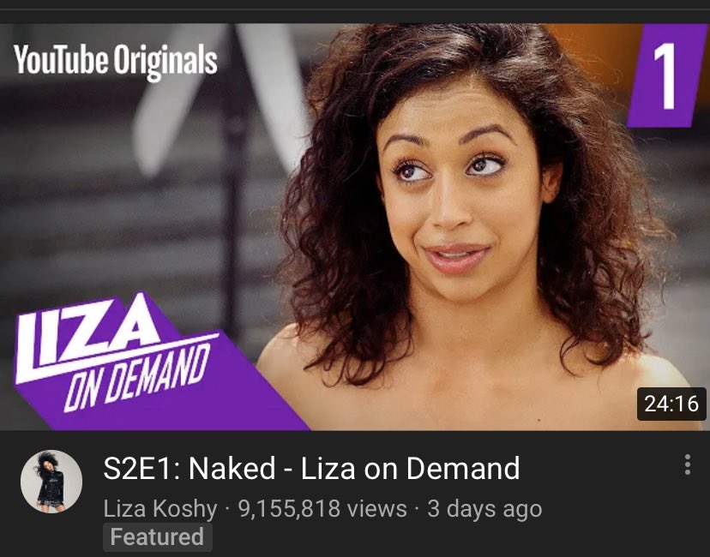Viewport: 710px width, 557px height.
Task: Click the dark header strip above thumbnail
Action: (x=355, y=11)
